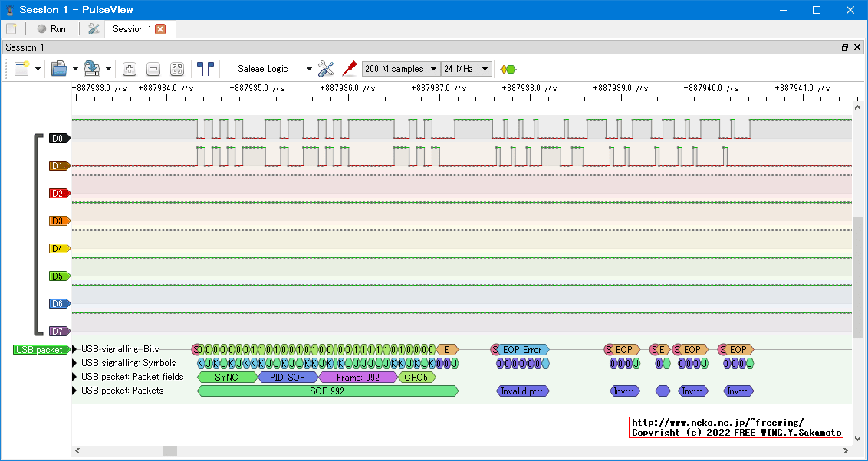Close the Session 1 tab

[160, 29]
